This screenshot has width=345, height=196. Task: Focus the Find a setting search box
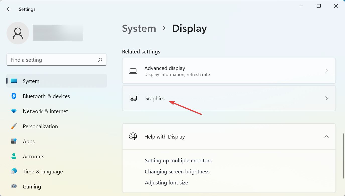pyautogui.click(x=53, y=60)
